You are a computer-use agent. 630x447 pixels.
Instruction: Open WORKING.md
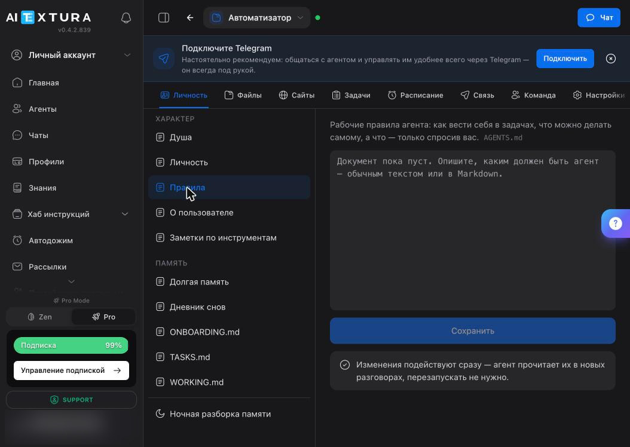[x=229, y=382]
